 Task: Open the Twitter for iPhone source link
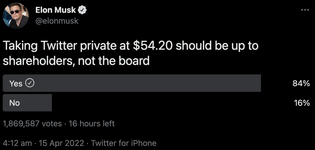pos(124,143)
